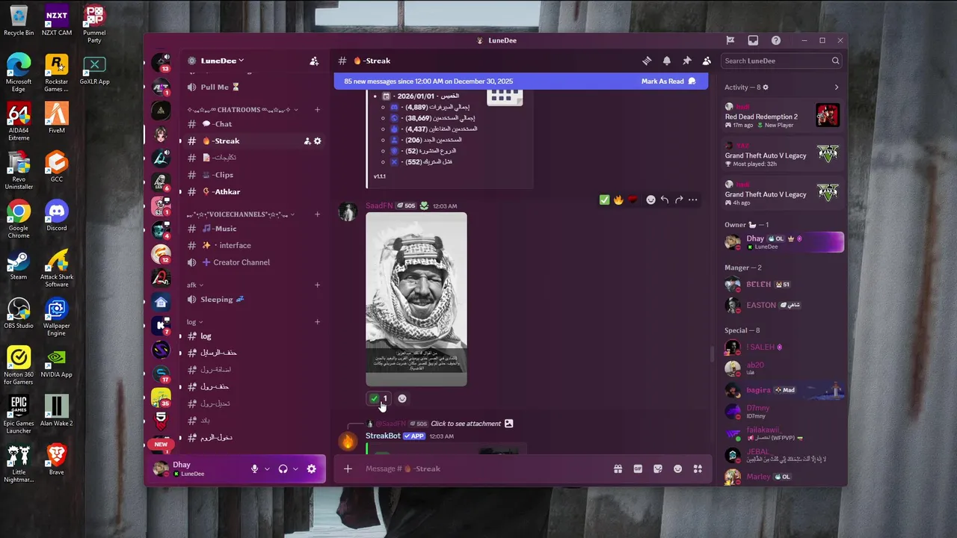Screen dimensions: 957x538
Task: Click the invite people icon beside LuneDee
Action: point(314,61)
